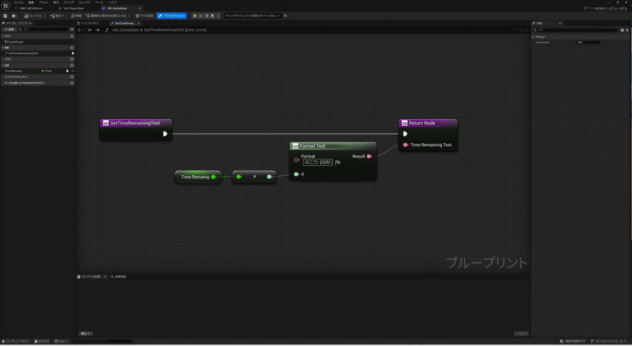
Task: Open Details panel settings gear icon
Action: coord(627,30)
